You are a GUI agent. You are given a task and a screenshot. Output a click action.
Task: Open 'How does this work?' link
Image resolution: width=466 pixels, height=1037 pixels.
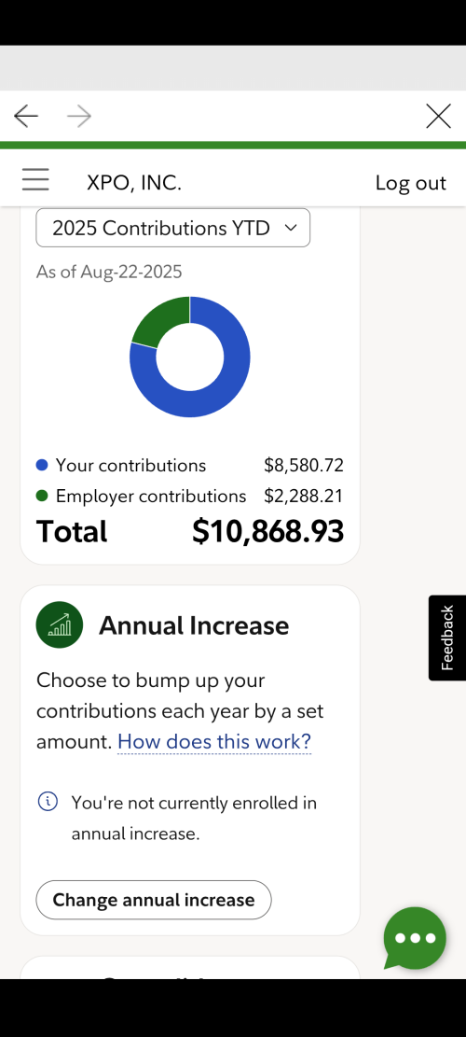[x=213, y=741]
